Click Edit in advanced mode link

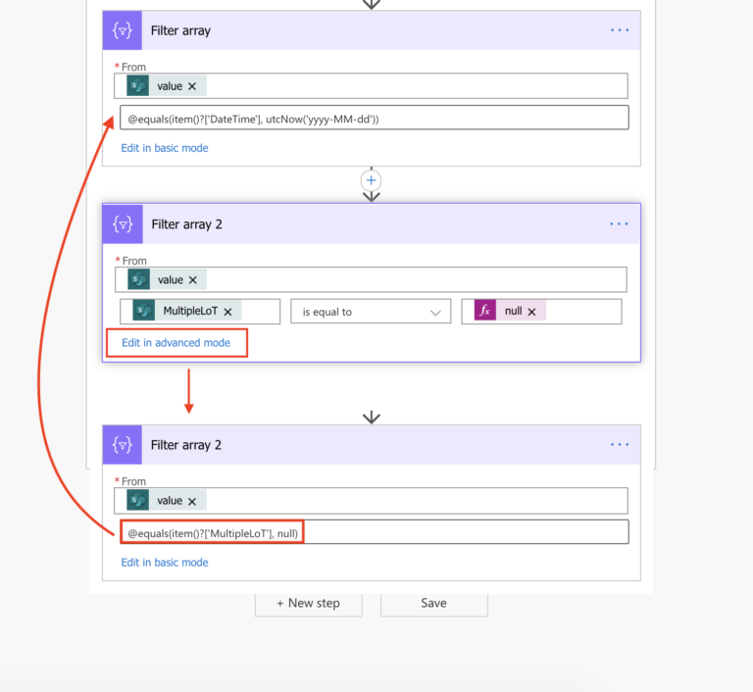pos(176,342)
